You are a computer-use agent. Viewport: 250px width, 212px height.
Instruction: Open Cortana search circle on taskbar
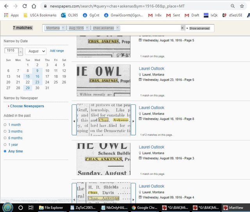click(x=21, y=208)
